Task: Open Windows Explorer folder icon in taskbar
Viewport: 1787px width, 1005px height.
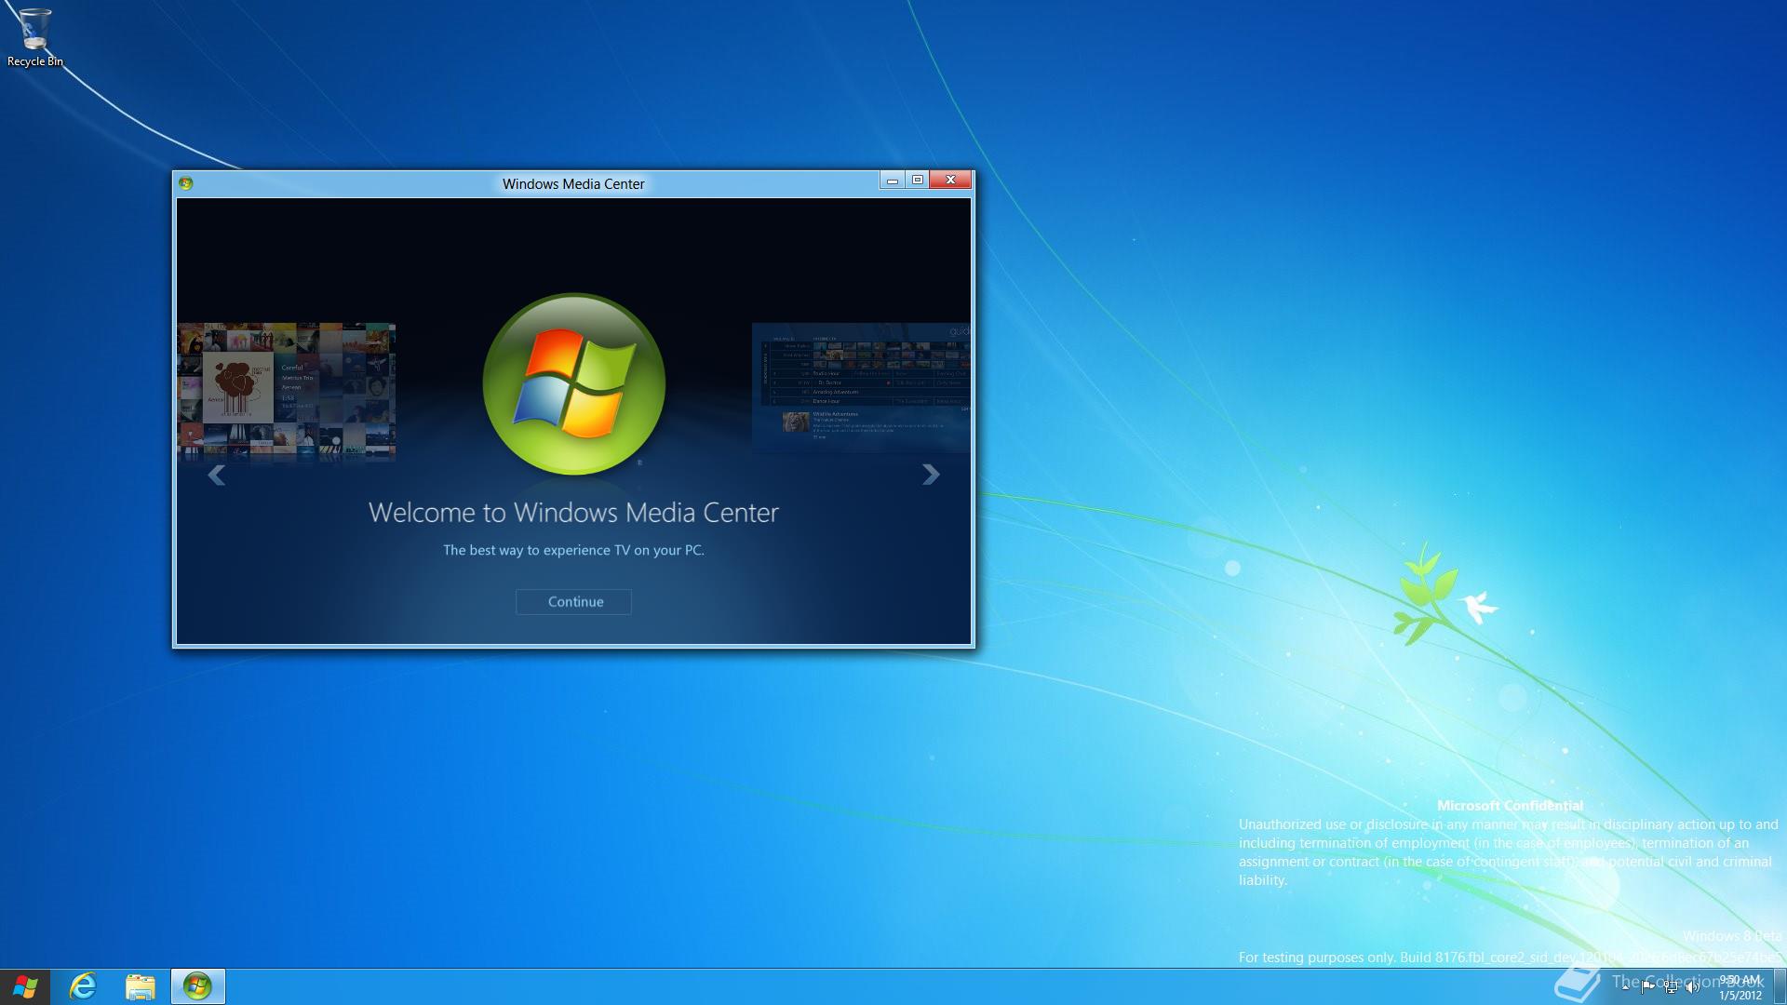Action: point(141,986)
